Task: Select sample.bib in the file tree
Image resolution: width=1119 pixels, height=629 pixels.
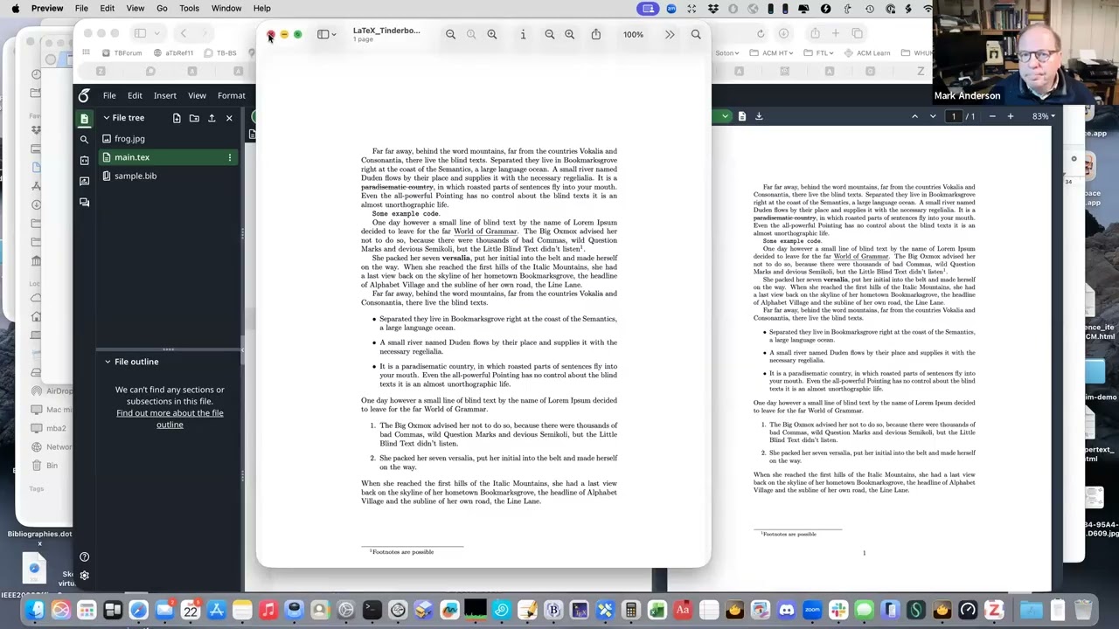Action: 167,176
